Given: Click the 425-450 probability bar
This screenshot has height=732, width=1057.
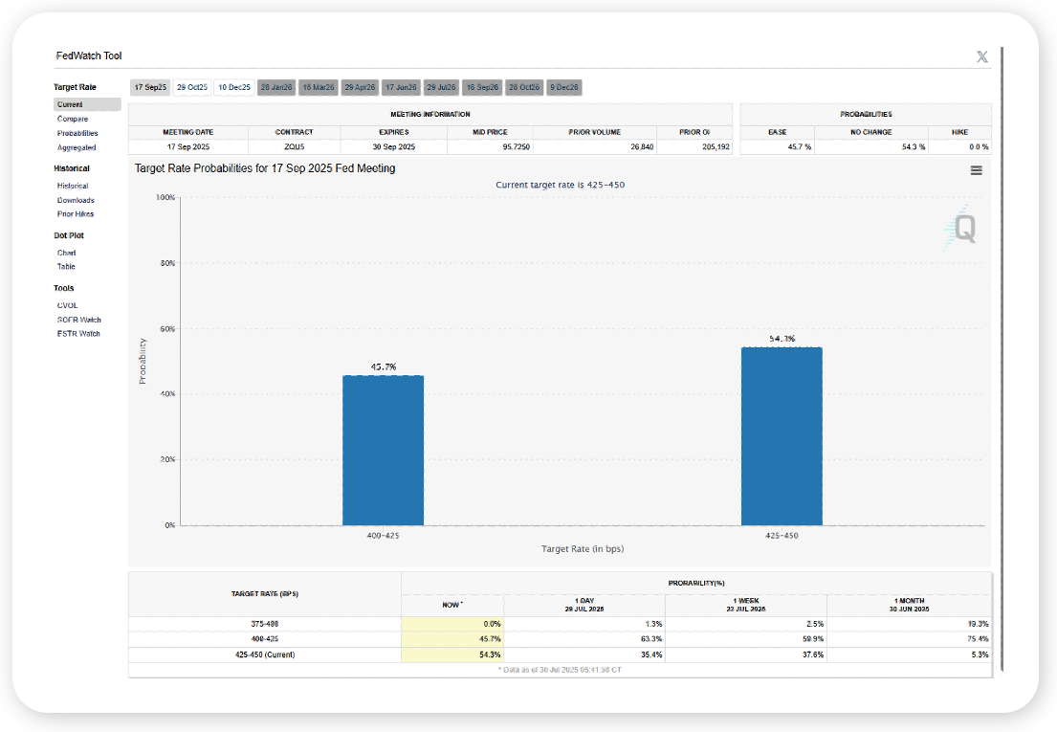Looking at the screenshot, I should [782, 436].
